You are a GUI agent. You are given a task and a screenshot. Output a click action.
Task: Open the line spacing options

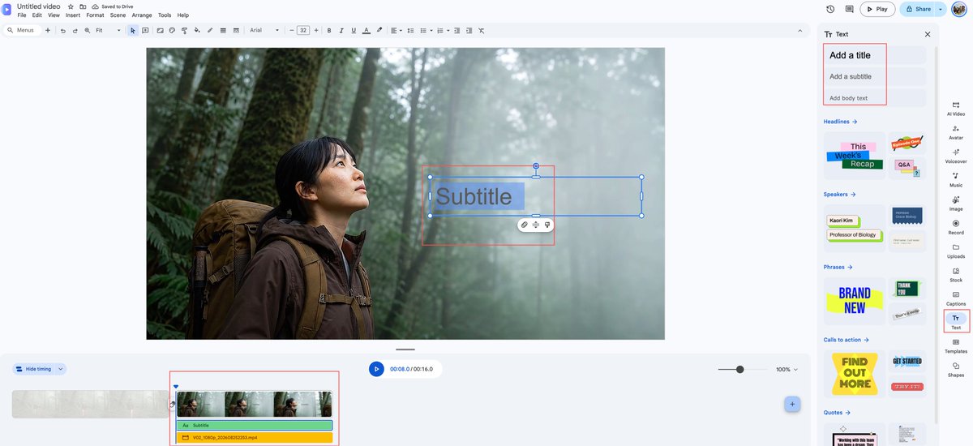point(410,30)
